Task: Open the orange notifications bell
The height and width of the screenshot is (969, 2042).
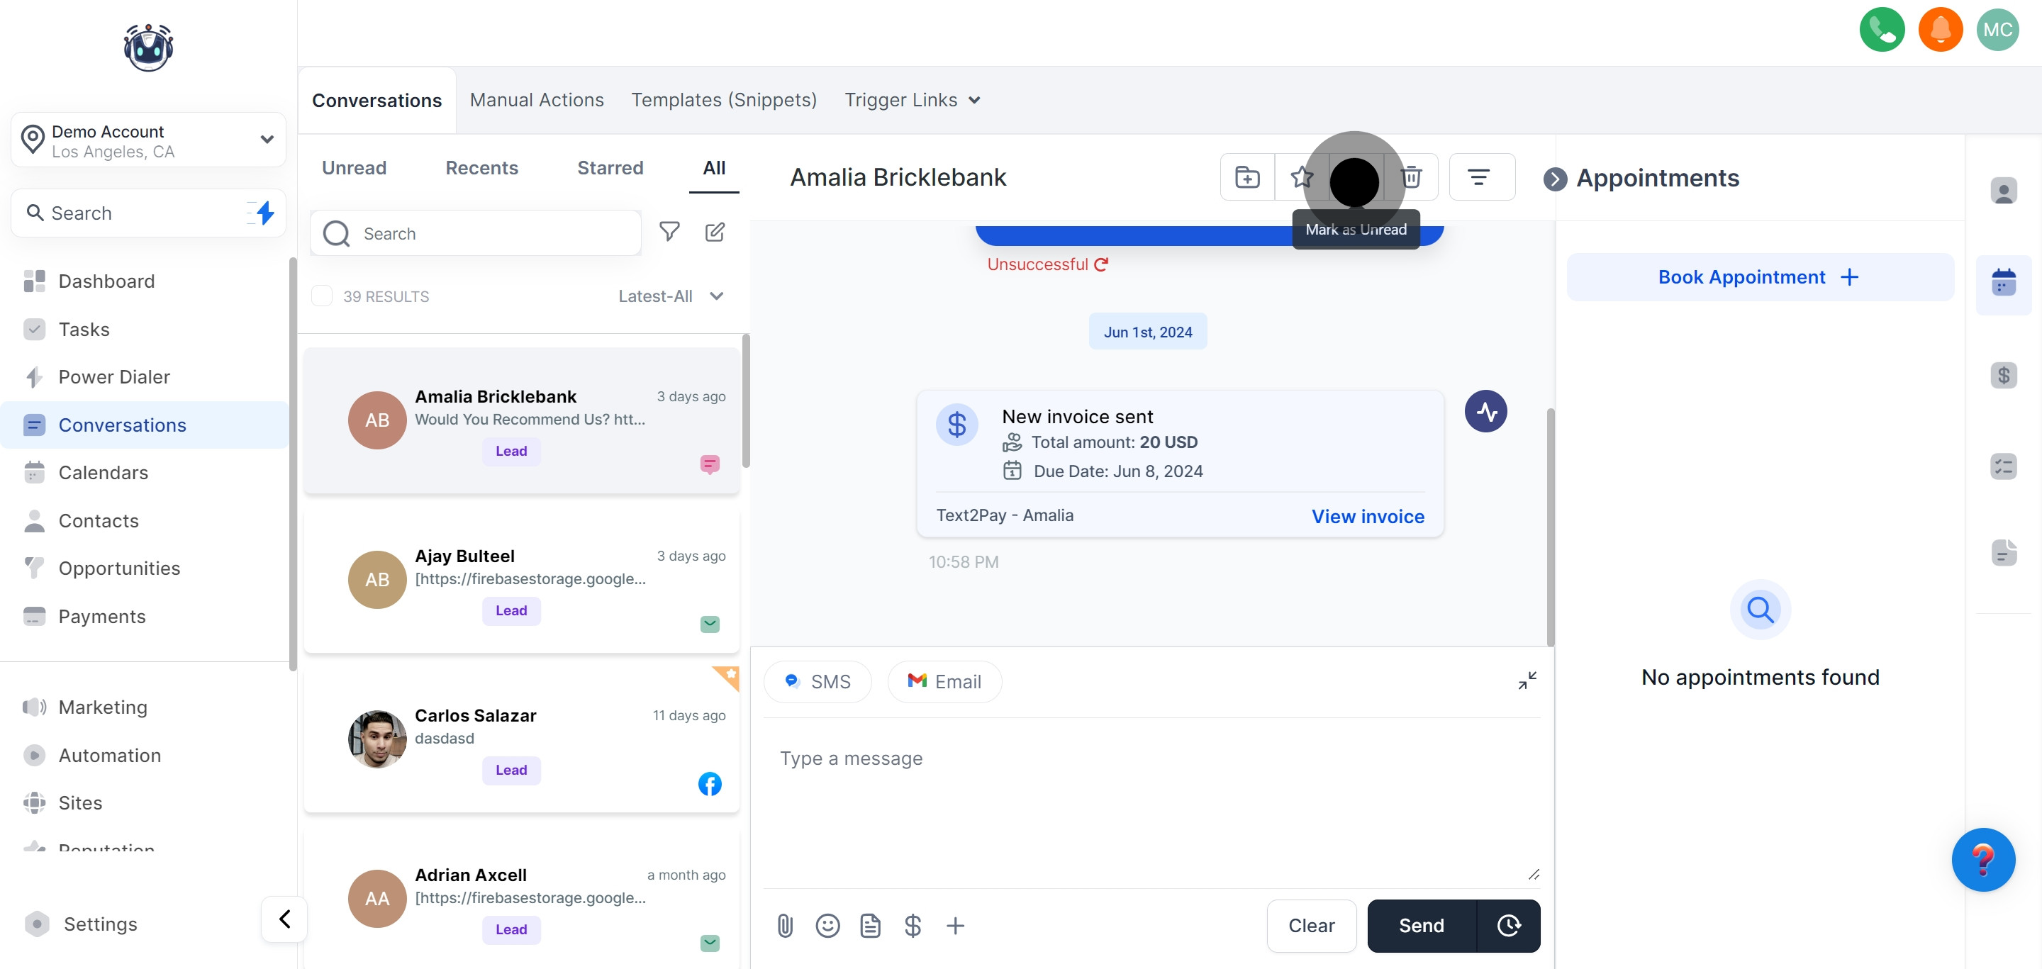Action: click(x=1939, y=30)
